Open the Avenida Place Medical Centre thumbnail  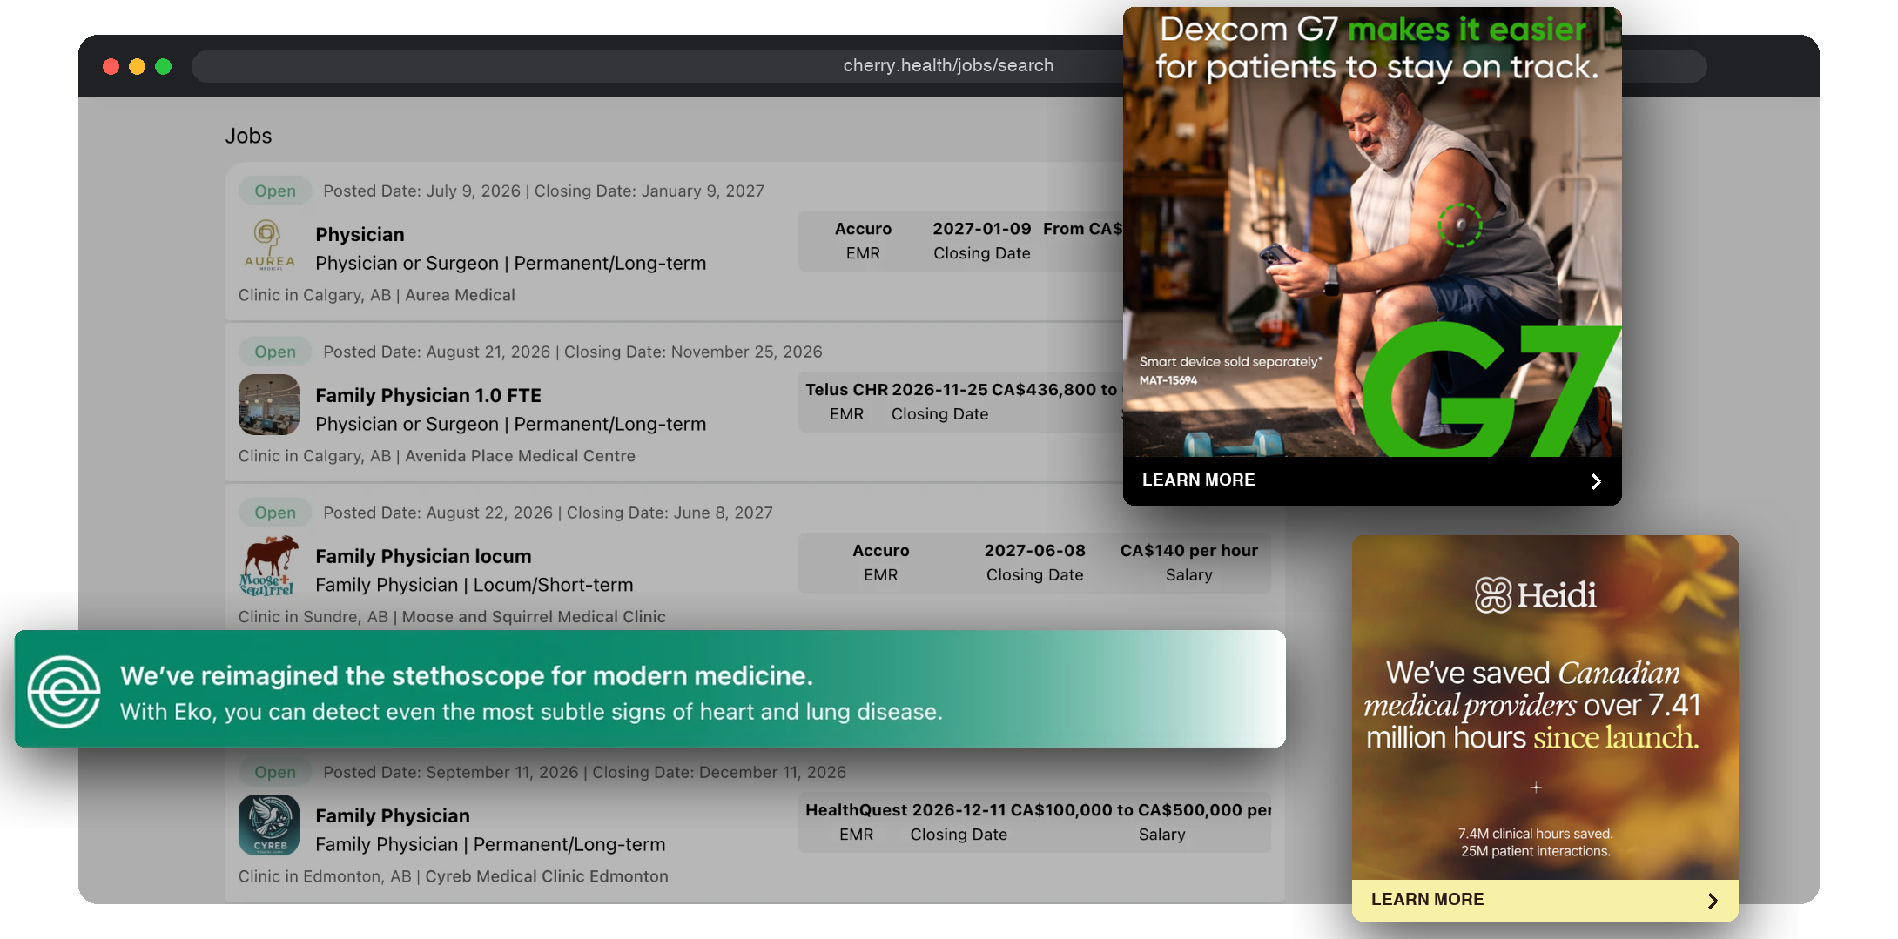(x=269, y=405)
